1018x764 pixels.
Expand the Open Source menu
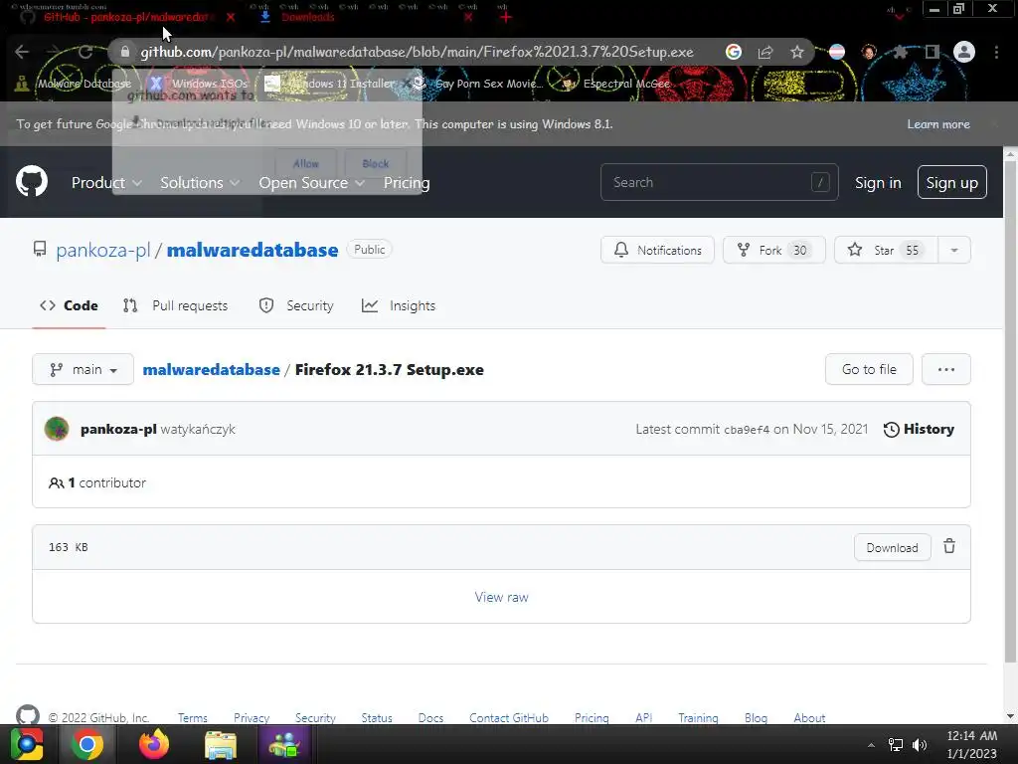pyautogui.click(x=311, y=183)
